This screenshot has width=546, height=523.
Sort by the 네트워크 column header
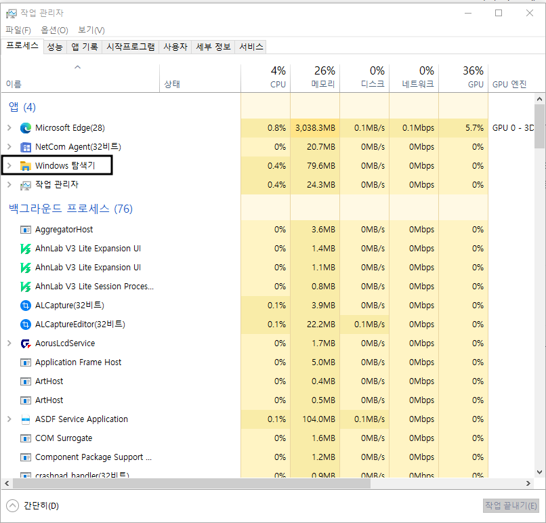coord(414,79)
